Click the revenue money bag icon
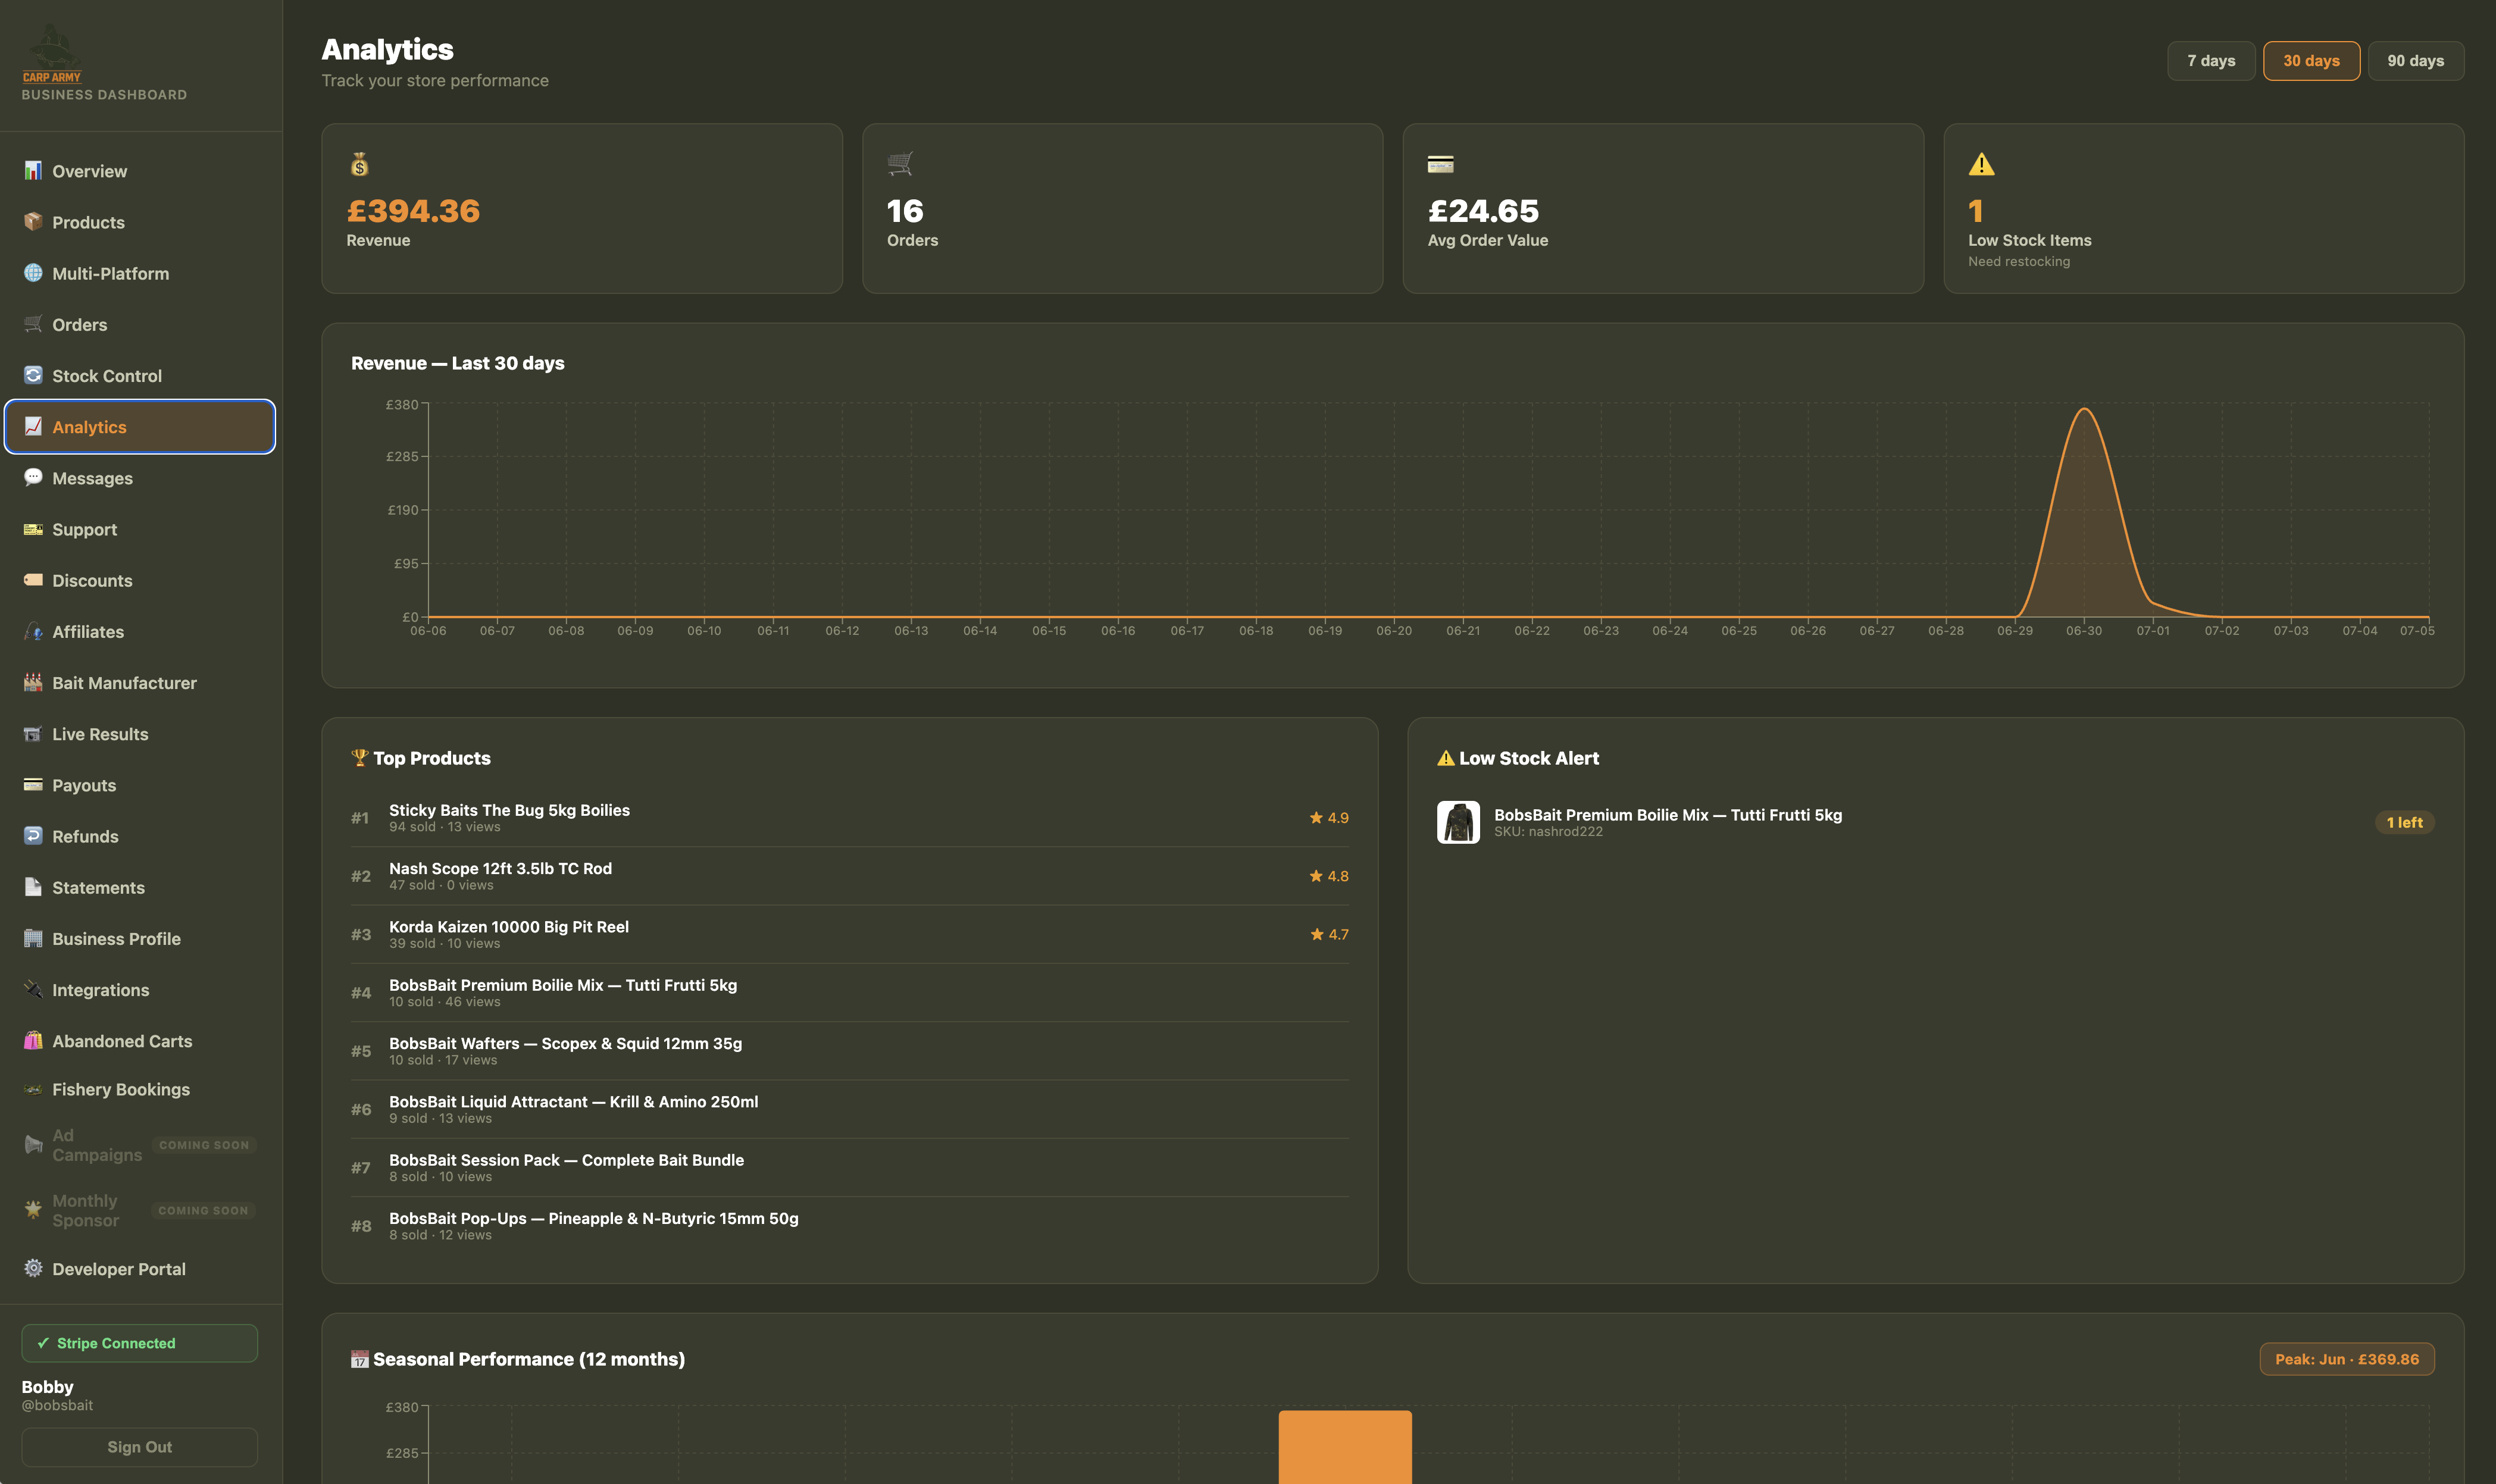 (360, 164)
